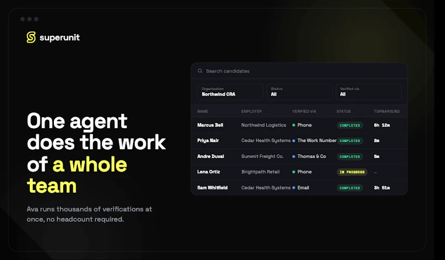Select candidate Marcus Bell

tap(210, 125)
